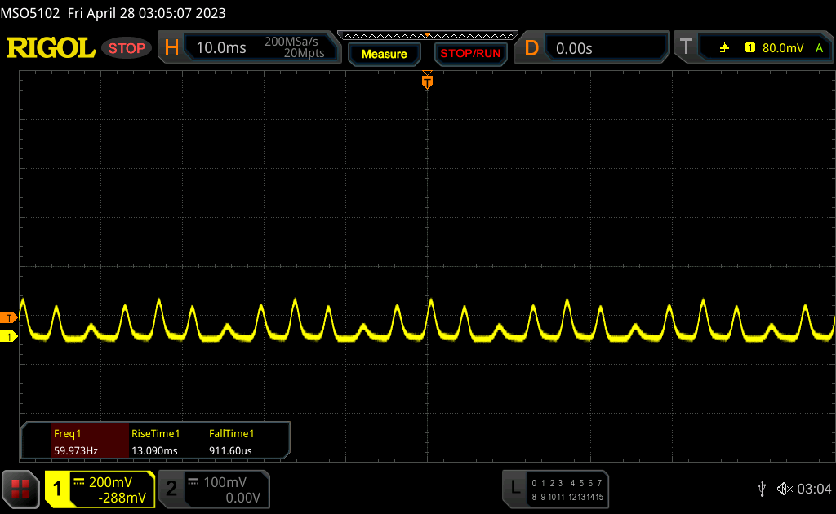836x514 pixels.
Task: Click the trigger position T marker at top
Action: tap(427, 81)
